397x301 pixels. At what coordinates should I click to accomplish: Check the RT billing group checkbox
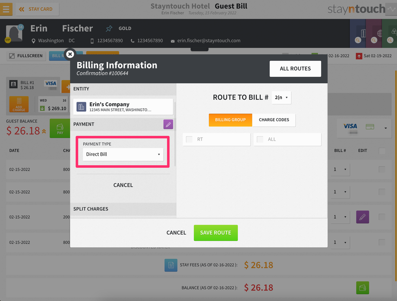(189, 139)
